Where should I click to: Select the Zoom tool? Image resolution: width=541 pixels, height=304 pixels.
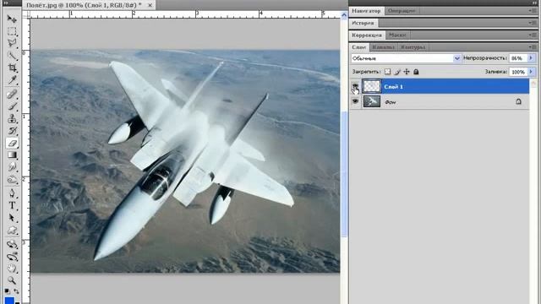pos(12,280)
